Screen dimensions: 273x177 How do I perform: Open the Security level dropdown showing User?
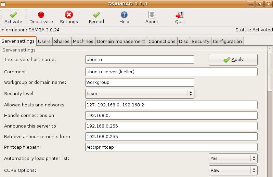tap(140, 93)
